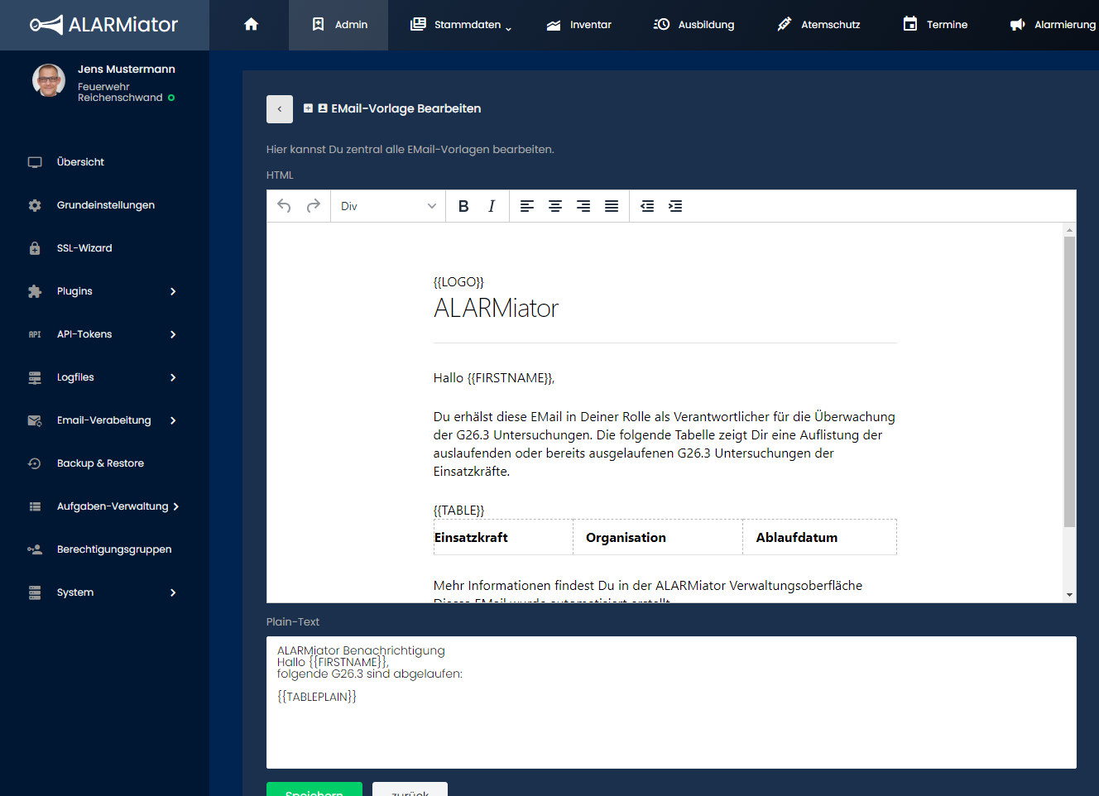Open Grundeinstellungen in sidebar
The height and width of the screenshot is (796, 1099).
106,205
